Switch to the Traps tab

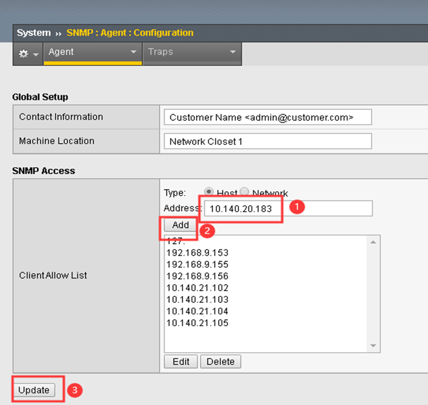click(x=192, y=54)
